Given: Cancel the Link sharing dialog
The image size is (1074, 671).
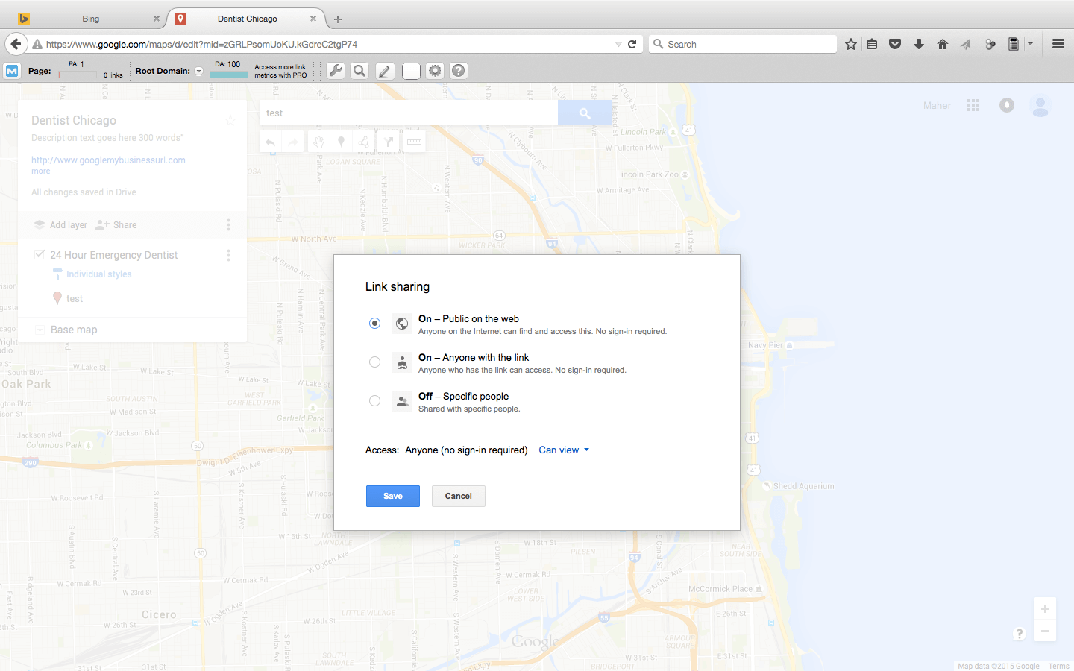Looking at the screenshot, I should coord(459,496).
